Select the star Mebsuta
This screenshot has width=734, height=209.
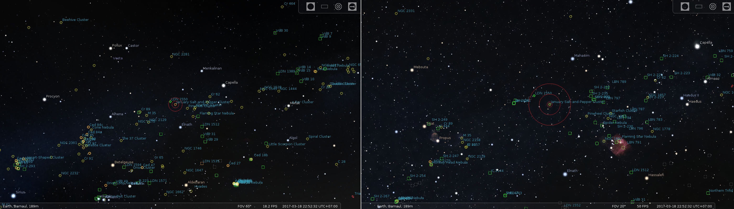412,70
